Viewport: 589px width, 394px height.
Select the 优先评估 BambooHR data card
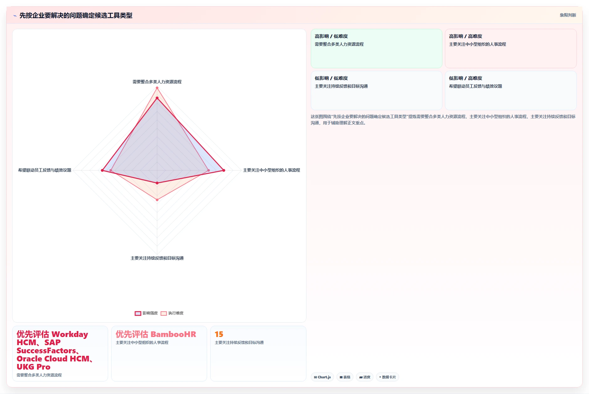(x=159, y=354)
